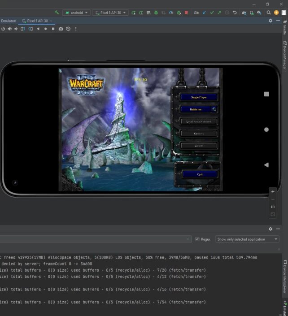Open Emulator panel settings gear

pos(271,21)
